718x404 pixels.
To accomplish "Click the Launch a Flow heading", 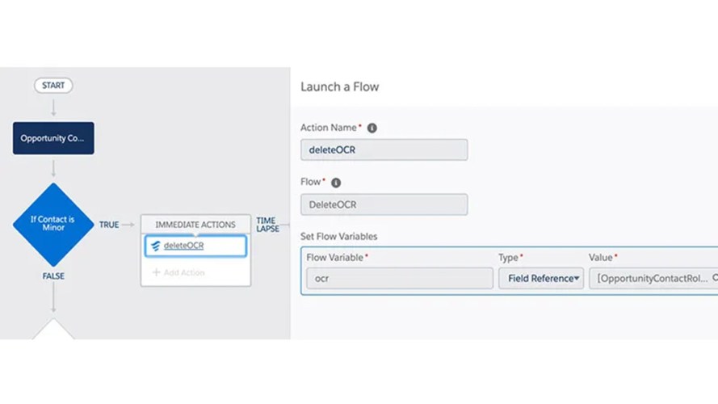I will (x=339, y=86).
